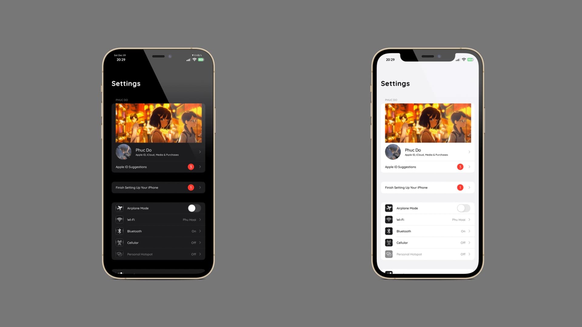
Task: Tap the Cellular icon in Settings
Action: tap(119, 242)
